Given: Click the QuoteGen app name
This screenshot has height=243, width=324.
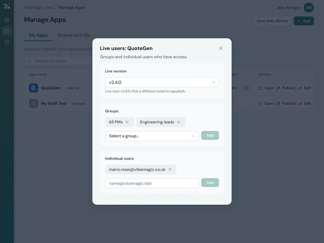Looking at the screenshot, I should click(x=51, y=88).
